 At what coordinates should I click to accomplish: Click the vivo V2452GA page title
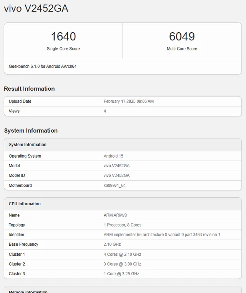click(36, 8)
